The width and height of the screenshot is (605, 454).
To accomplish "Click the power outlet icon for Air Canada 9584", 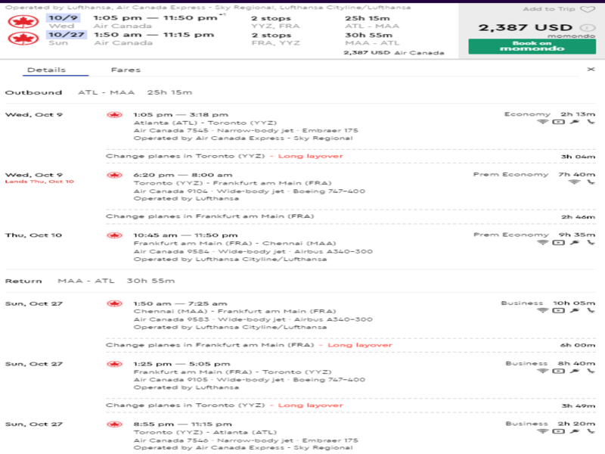I will coord(575,242).
